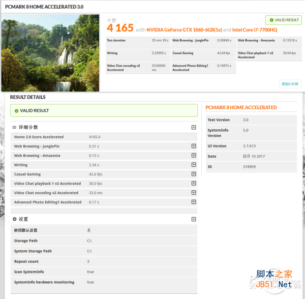
Task: Click the Test duration 35 min 39 s cell
Action: [138, 42]
